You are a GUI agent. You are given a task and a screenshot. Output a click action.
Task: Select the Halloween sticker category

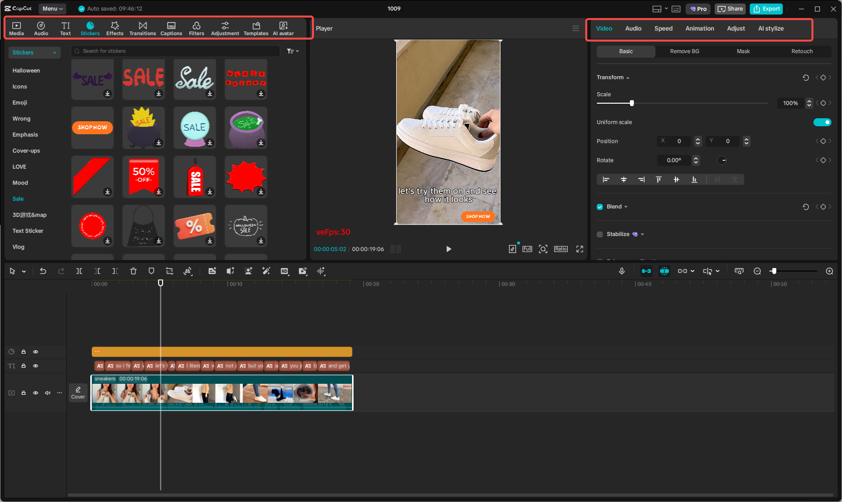pyautogui.click(x=26, y=70)
